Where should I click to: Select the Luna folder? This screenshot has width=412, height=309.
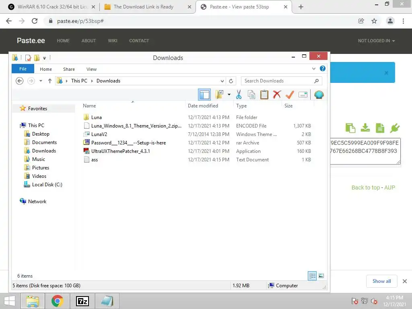(x=97, y=117)
